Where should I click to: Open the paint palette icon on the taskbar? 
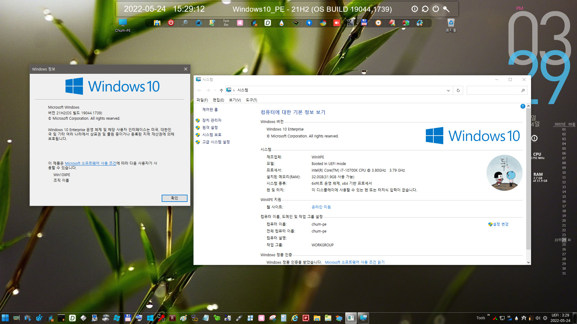[x=183, y=318]
